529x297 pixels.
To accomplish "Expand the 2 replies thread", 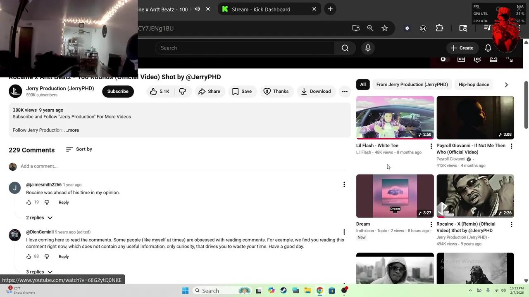I will click(39, 218).
